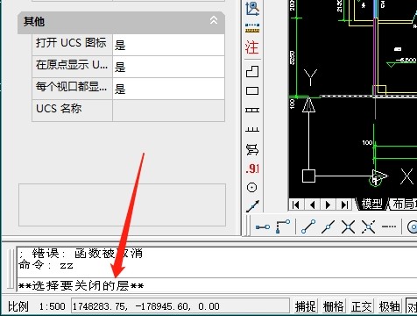Toggle 正交 ortho mode in status bar
The image size is (417, 316).
tap(361, 306)
